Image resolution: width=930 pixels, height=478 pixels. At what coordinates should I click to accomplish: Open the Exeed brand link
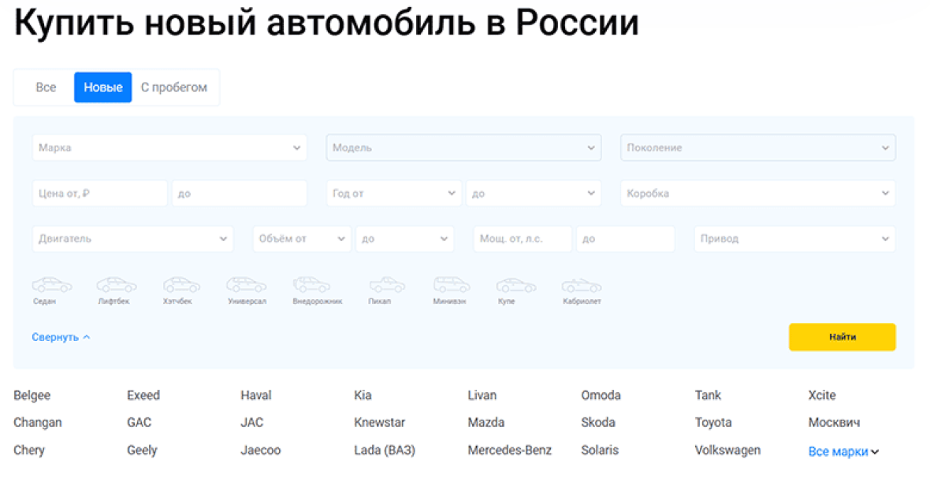pyautogui.click(x=143, y=395)
